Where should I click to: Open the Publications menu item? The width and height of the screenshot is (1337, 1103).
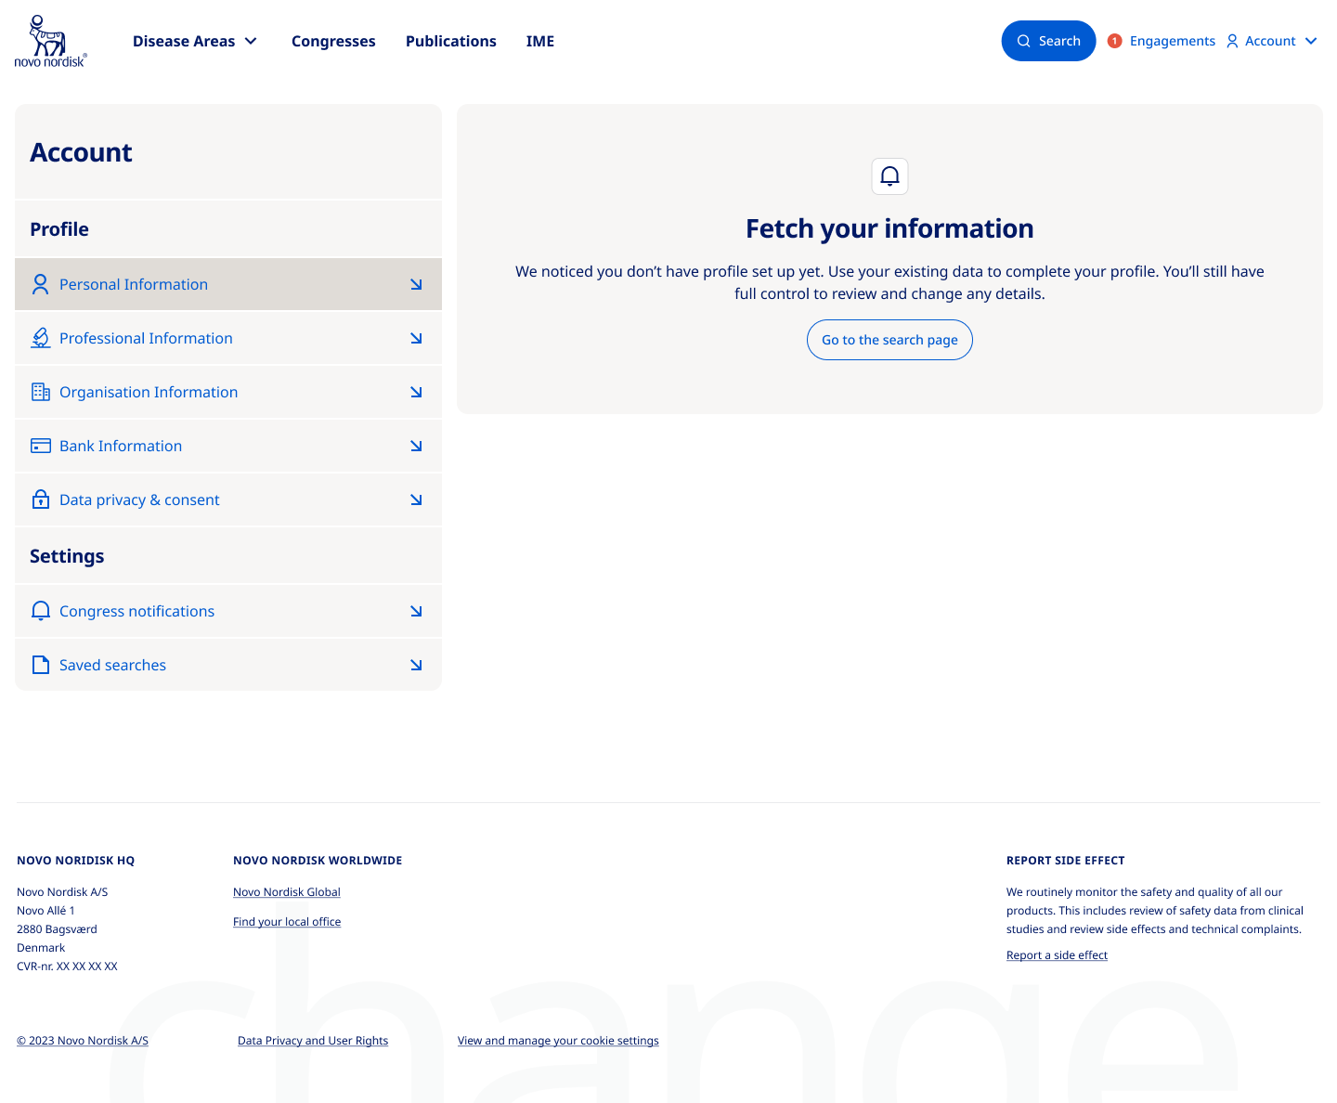click(451, 41)
